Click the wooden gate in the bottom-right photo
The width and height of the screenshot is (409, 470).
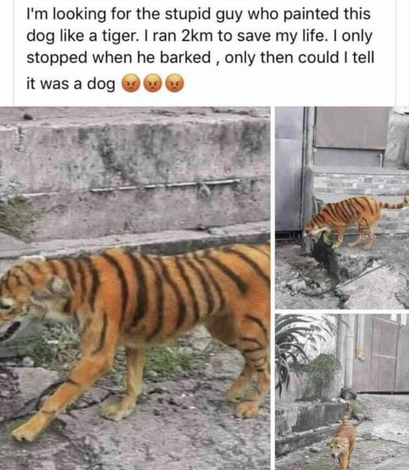[381, 353]
